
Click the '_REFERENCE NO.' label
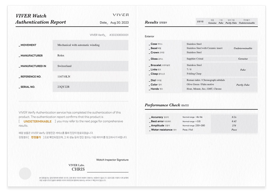pyautogui.click(x=30, y=76)
